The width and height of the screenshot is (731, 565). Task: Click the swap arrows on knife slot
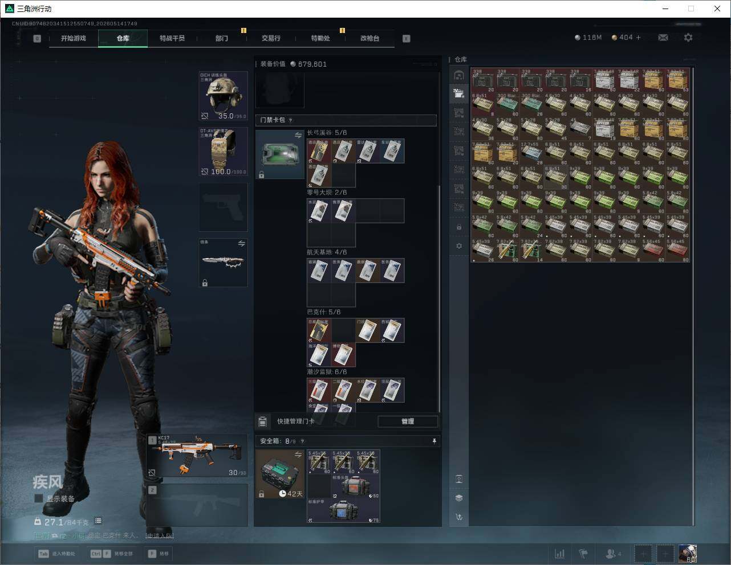tap(242, 243)
